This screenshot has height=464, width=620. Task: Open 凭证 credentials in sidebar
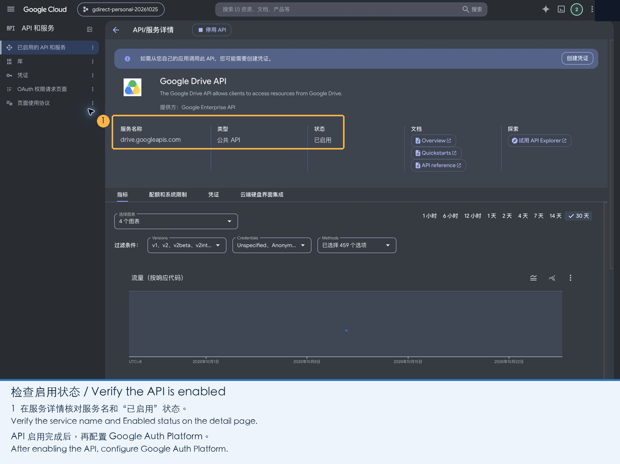pos(50,75)
